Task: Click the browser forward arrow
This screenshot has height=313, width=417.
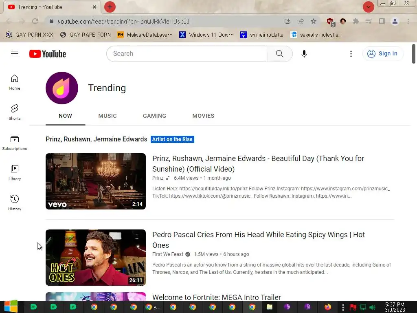Action: [x=22, y=21]
